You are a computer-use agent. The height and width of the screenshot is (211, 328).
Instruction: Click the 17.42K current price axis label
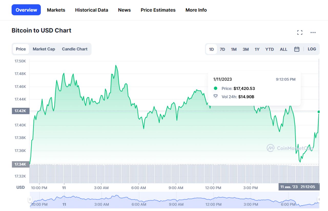[x=20, y=111]
